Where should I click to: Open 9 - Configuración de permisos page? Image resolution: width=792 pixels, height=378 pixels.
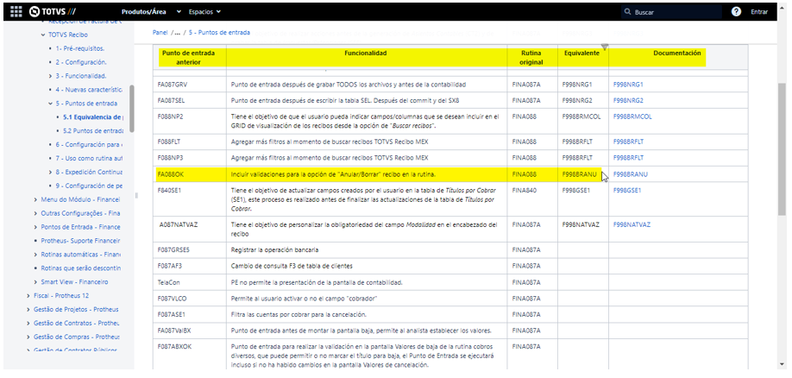pyautogui.click(x=89, y=186)
